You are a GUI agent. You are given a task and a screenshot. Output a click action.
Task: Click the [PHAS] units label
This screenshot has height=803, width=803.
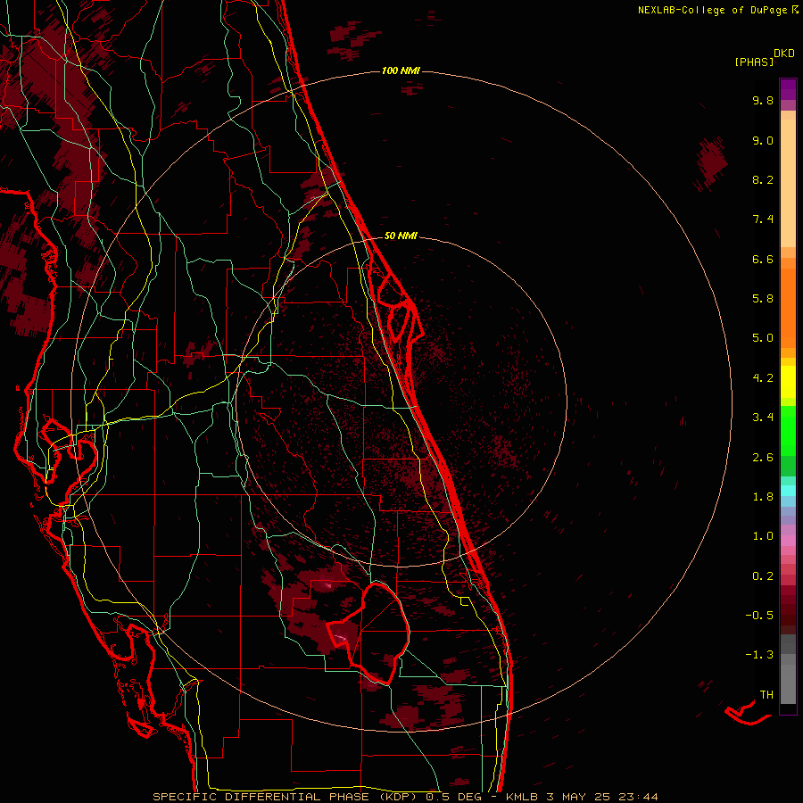click(x=754, y=62)
